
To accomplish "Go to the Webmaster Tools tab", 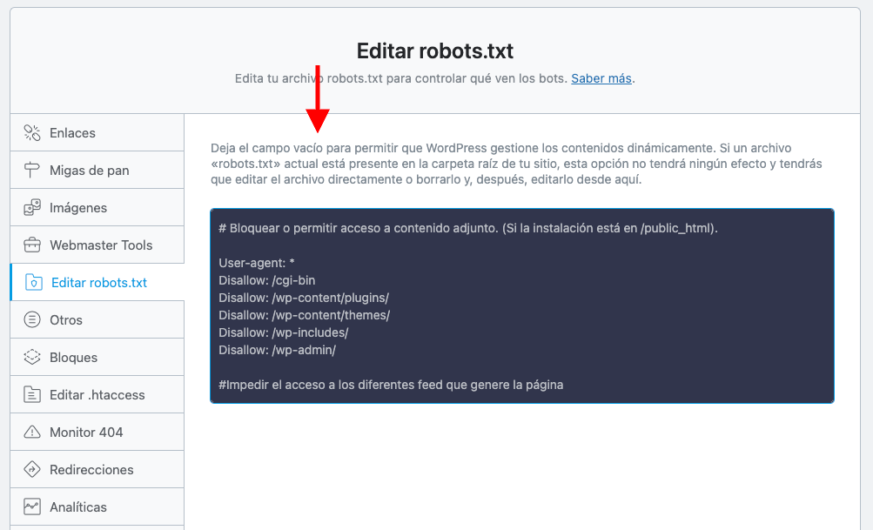I will 97,245.
